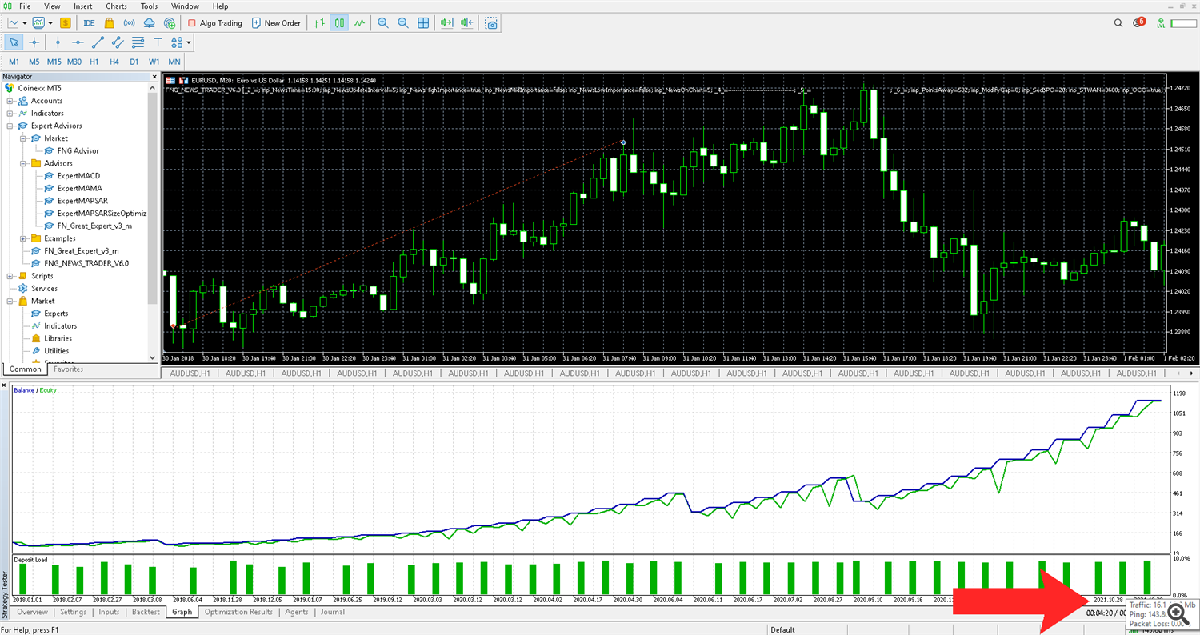Open the Charts menu
The width and height of the screenshot is (1200, 635).
[116, 6]
